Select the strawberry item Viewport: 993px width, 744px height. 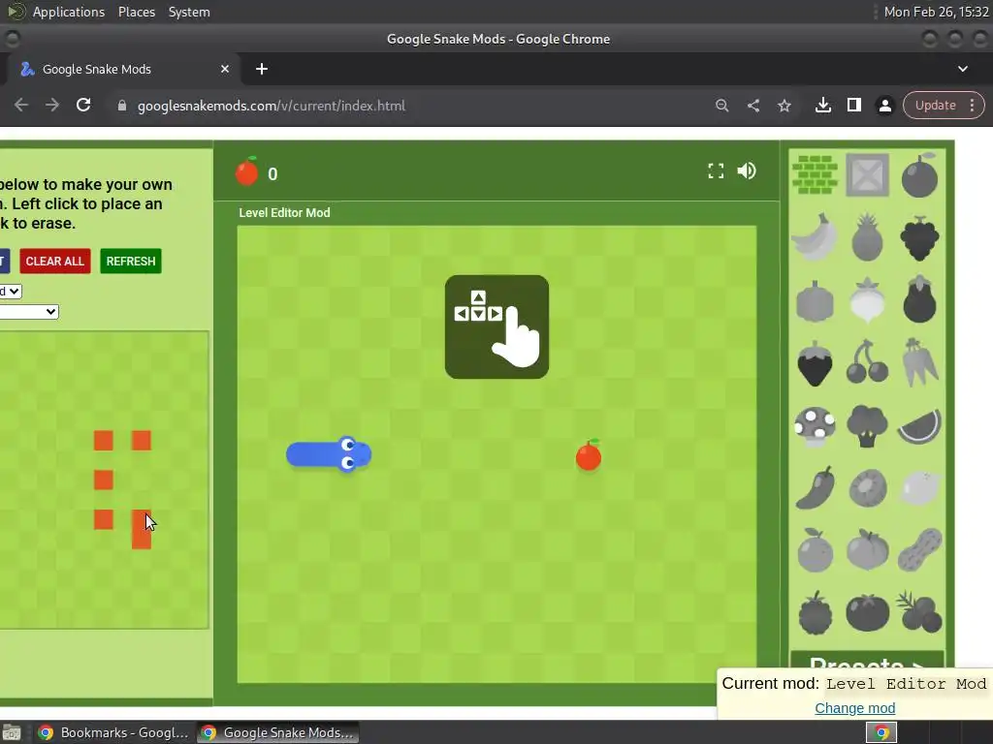point(815,363)
